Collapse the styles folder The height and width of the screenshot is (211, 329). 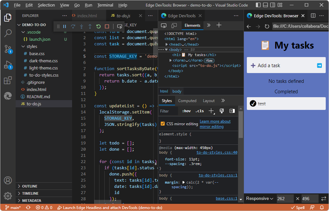(x=33, y=46)
